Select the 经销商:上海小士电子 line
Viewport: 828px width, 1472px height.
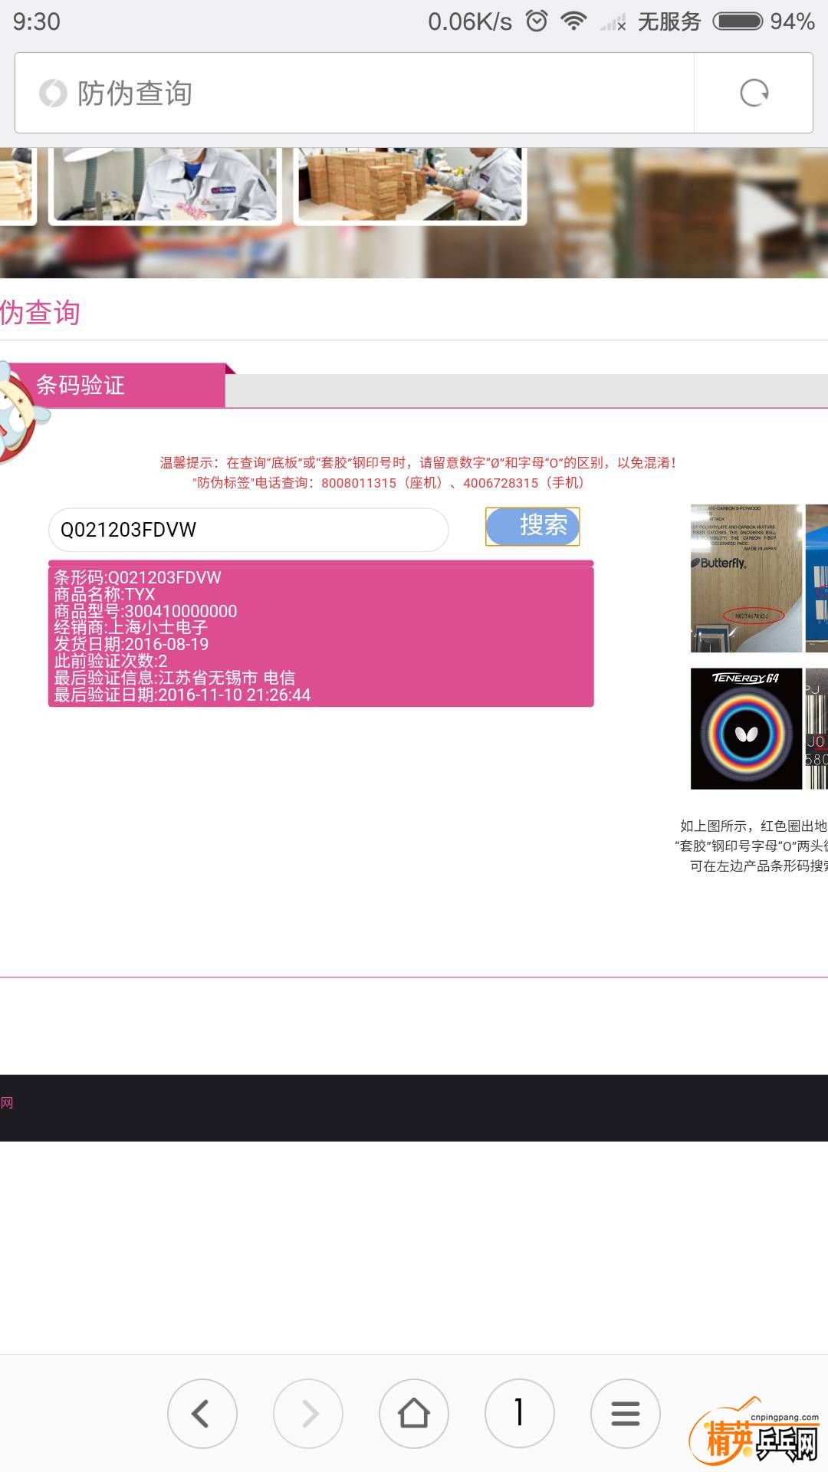pos(131,627)
